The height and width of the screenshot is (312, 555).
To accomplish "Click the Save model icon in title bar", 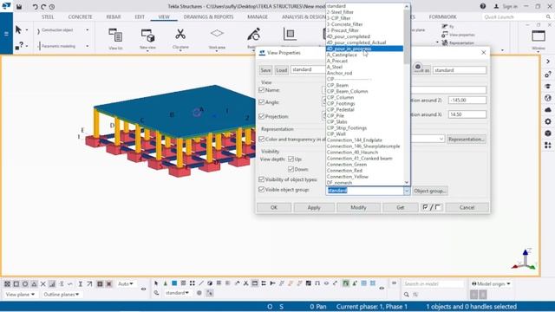I will tap(19, 7).
